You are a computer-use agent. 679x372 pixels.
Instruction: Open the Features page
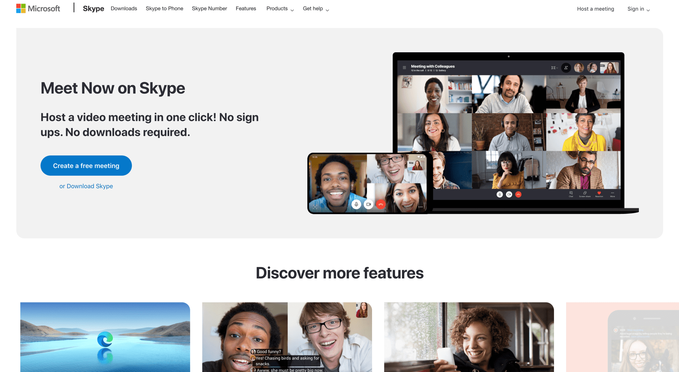246,9
